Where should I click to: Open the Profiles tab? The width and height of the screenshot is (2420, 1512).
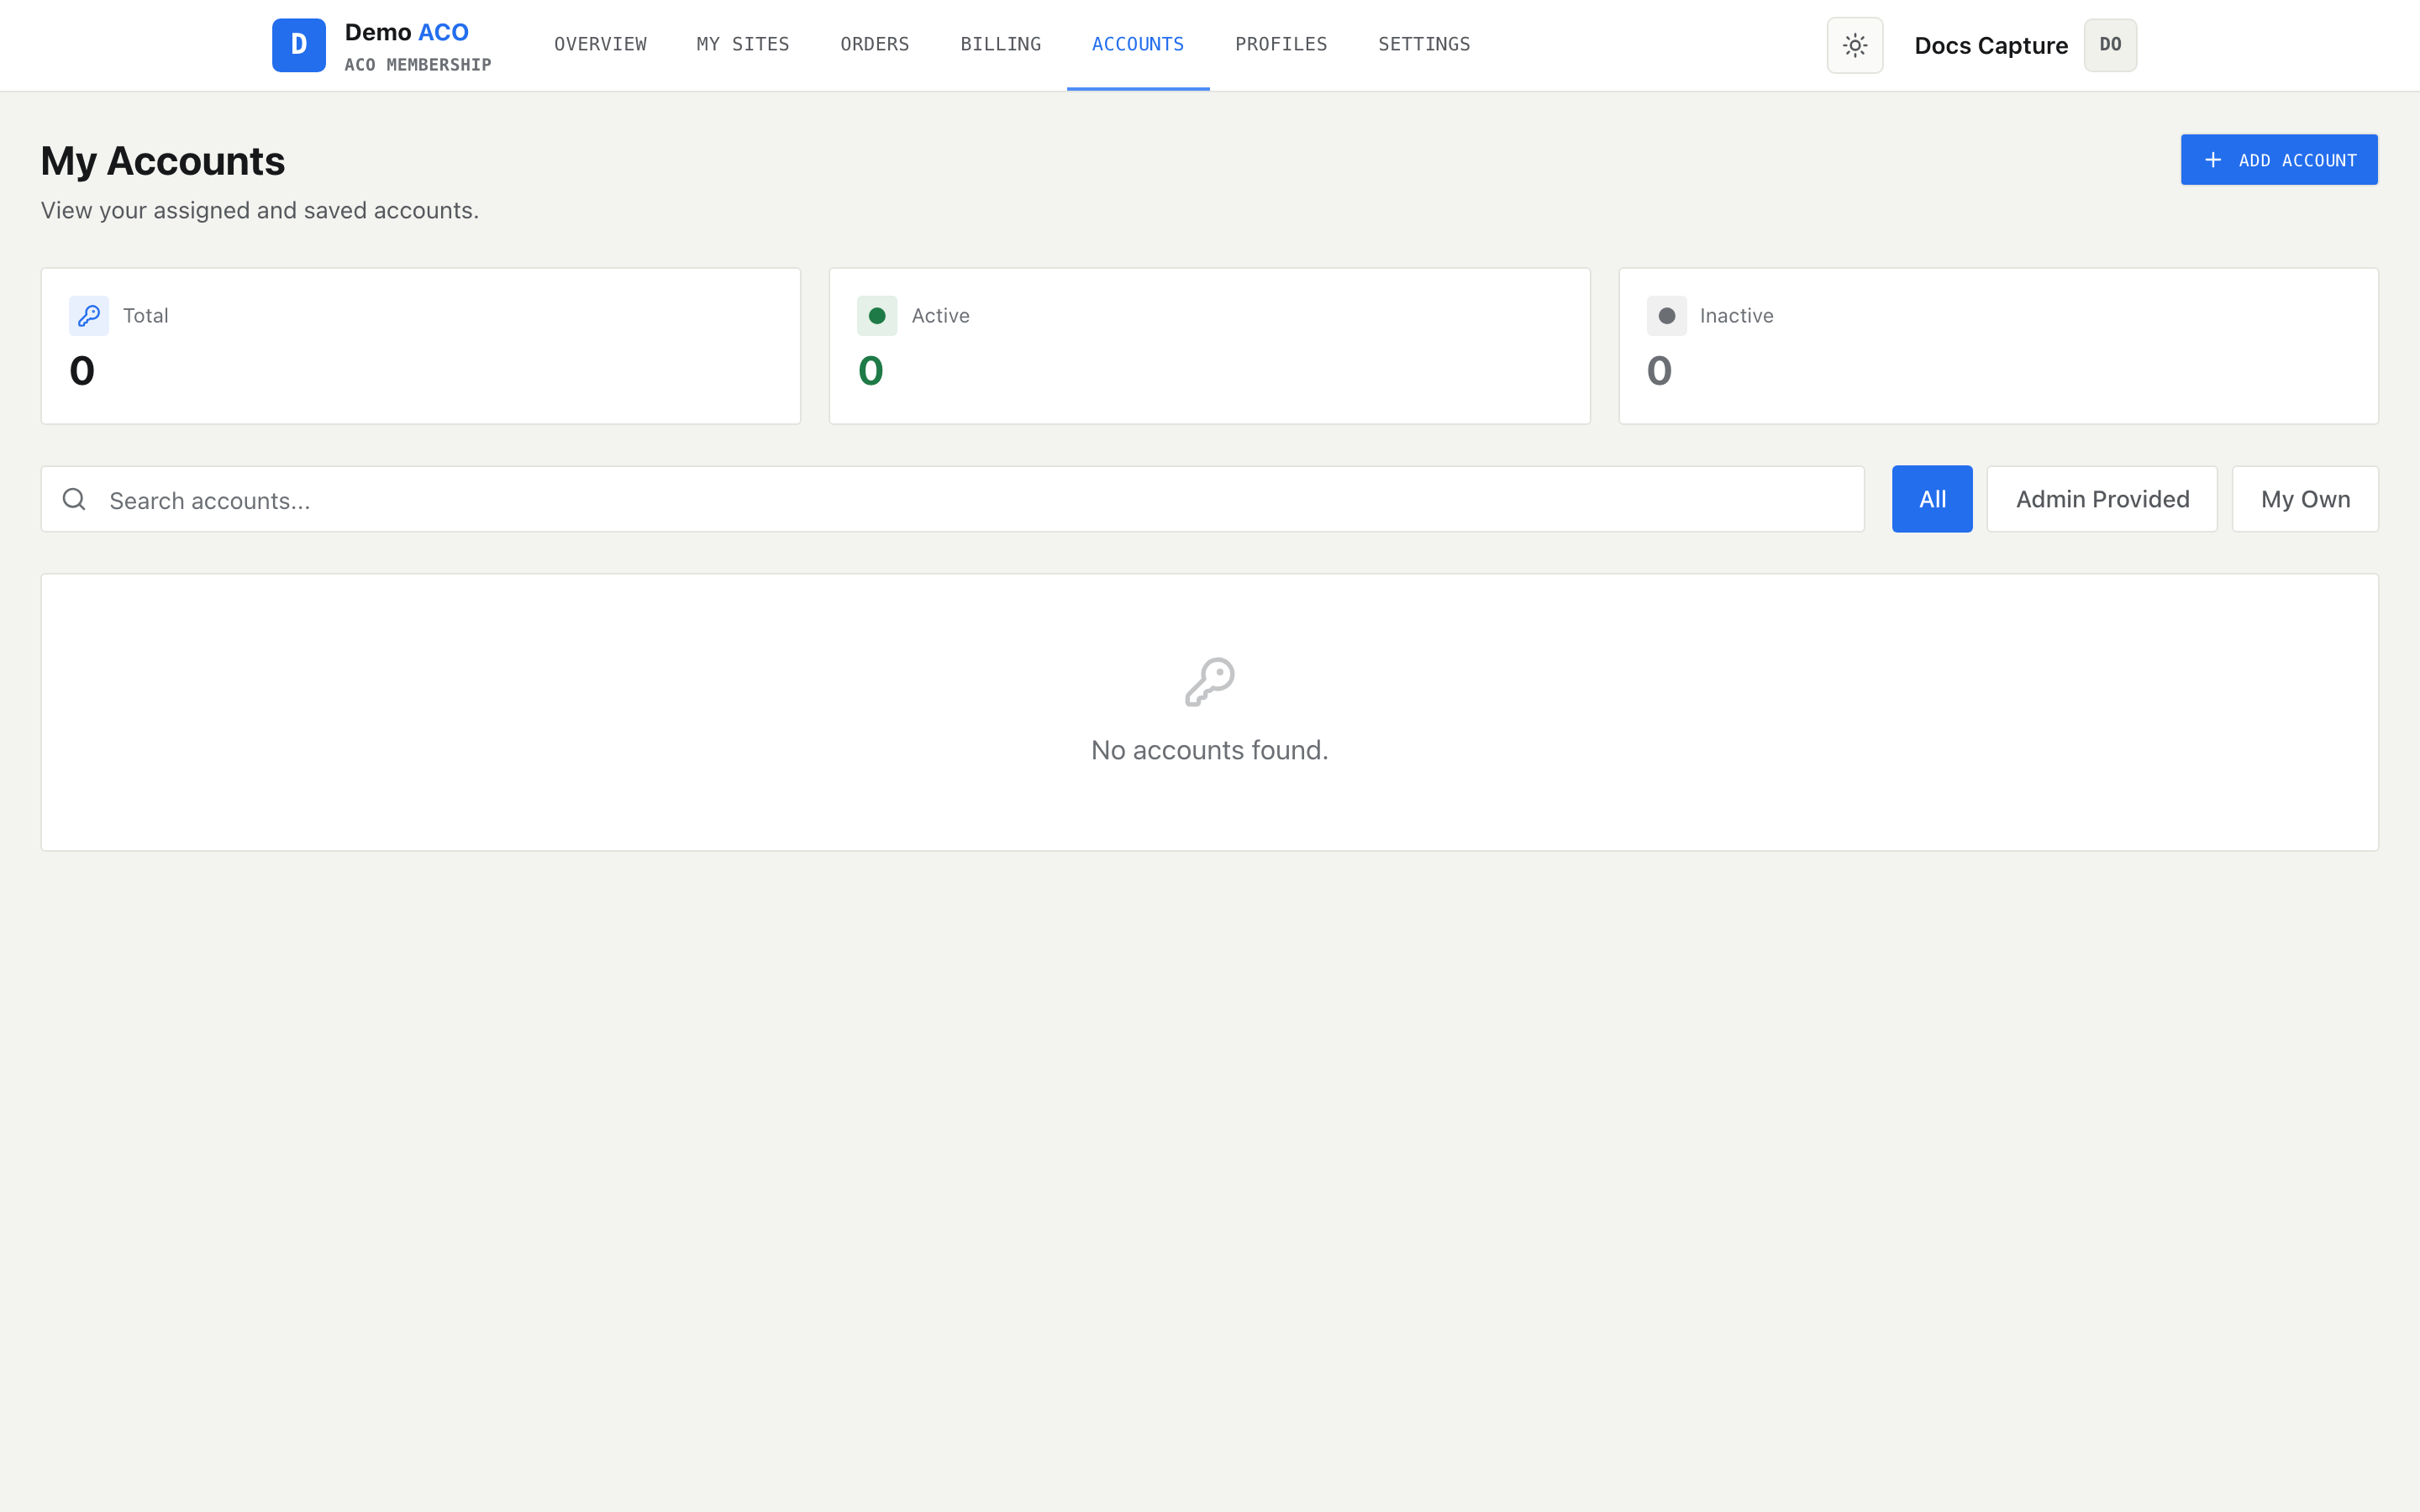(x=1281, y=45)
